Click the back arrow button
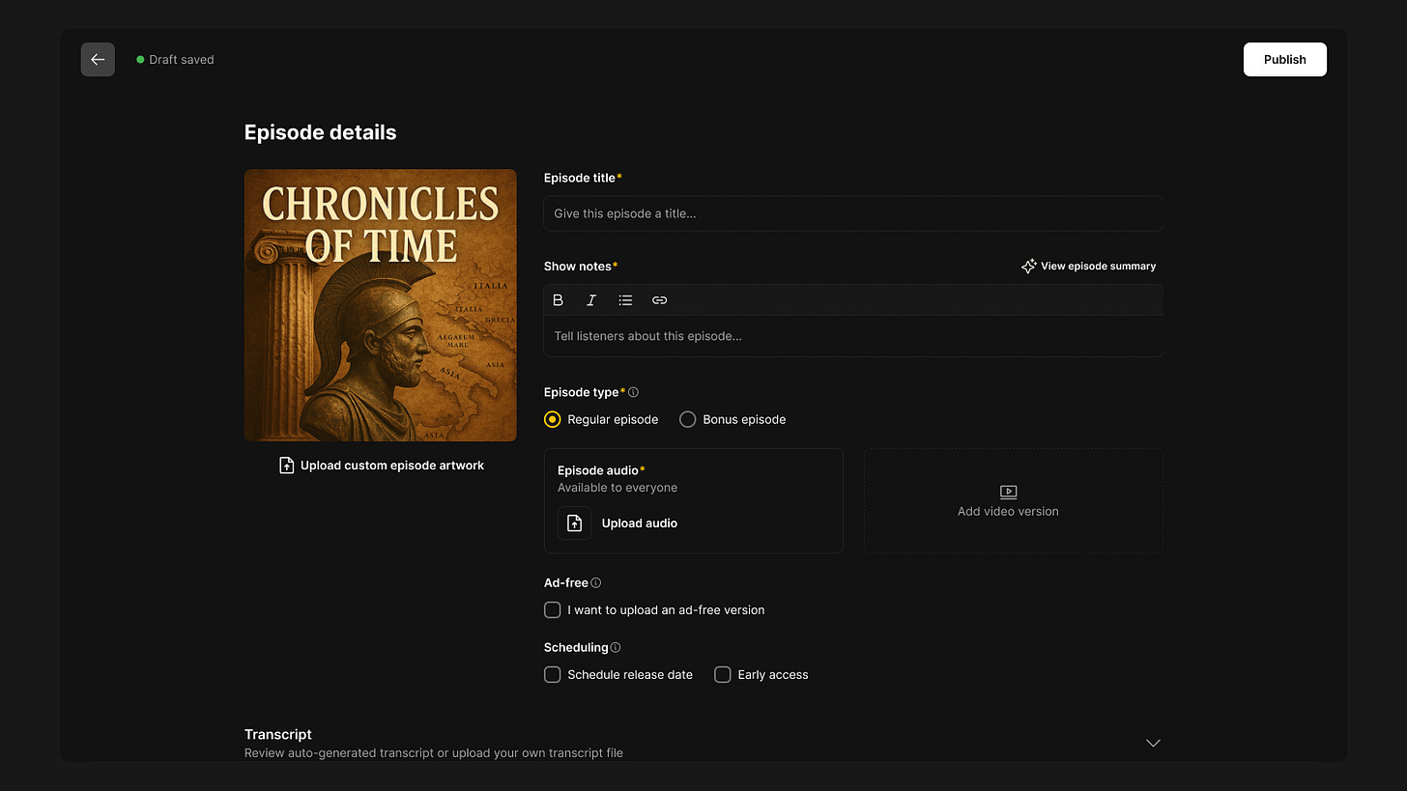 pyautogui.click(x=98, y=60)
